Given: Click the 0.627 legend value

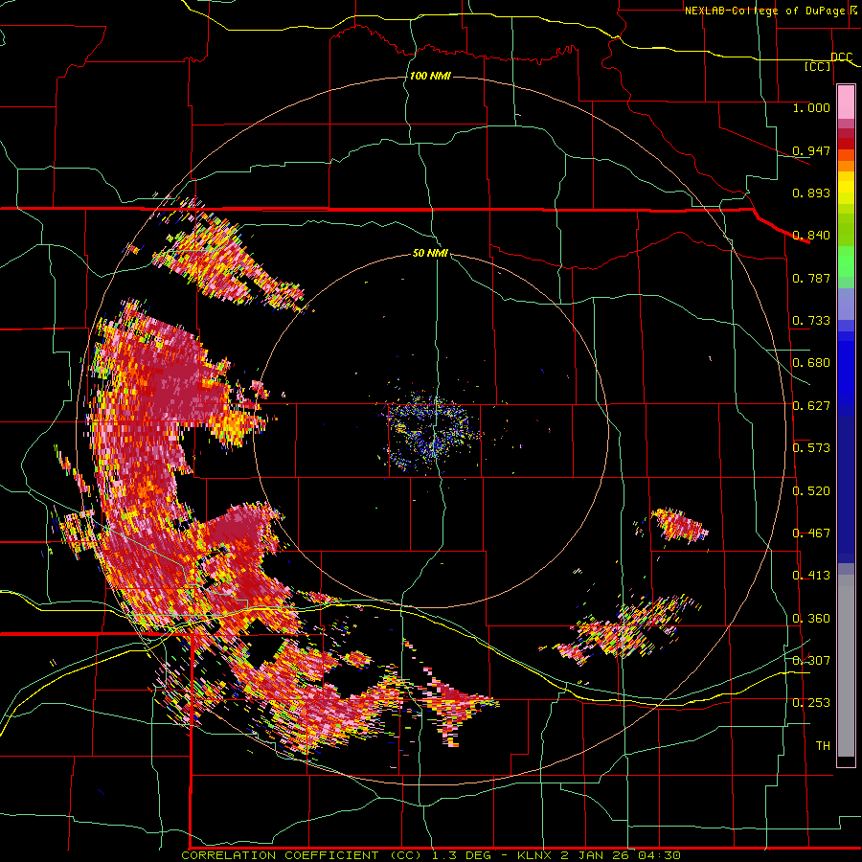Looking at the screenshot, I should click(x=811, y=406).
